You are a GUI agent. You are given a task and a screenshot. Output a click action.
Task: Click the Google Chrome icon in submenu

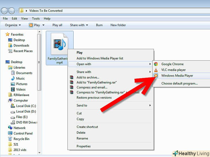(x=156, y=64)
